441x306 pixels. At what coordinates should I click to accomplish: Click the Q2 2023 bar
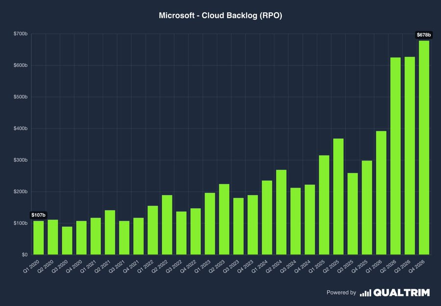(224, 219)
